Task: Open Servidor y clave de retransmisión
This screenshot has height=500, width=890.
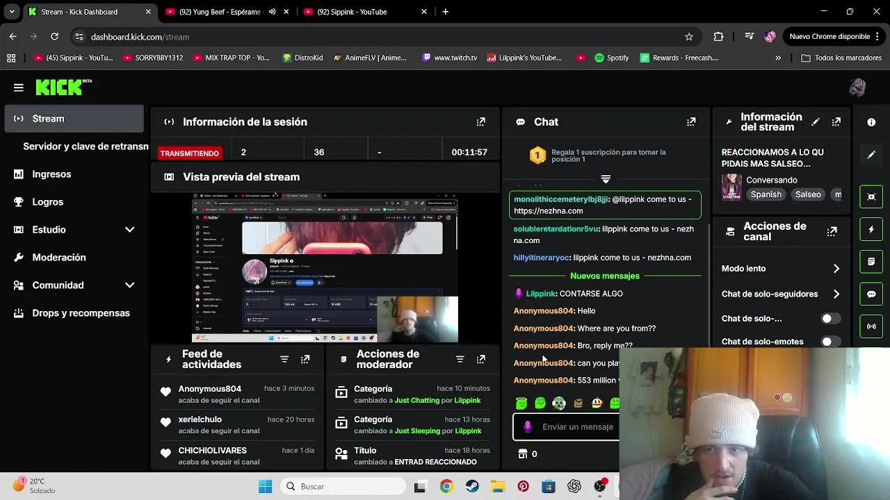Action: [x=86, y=147]
